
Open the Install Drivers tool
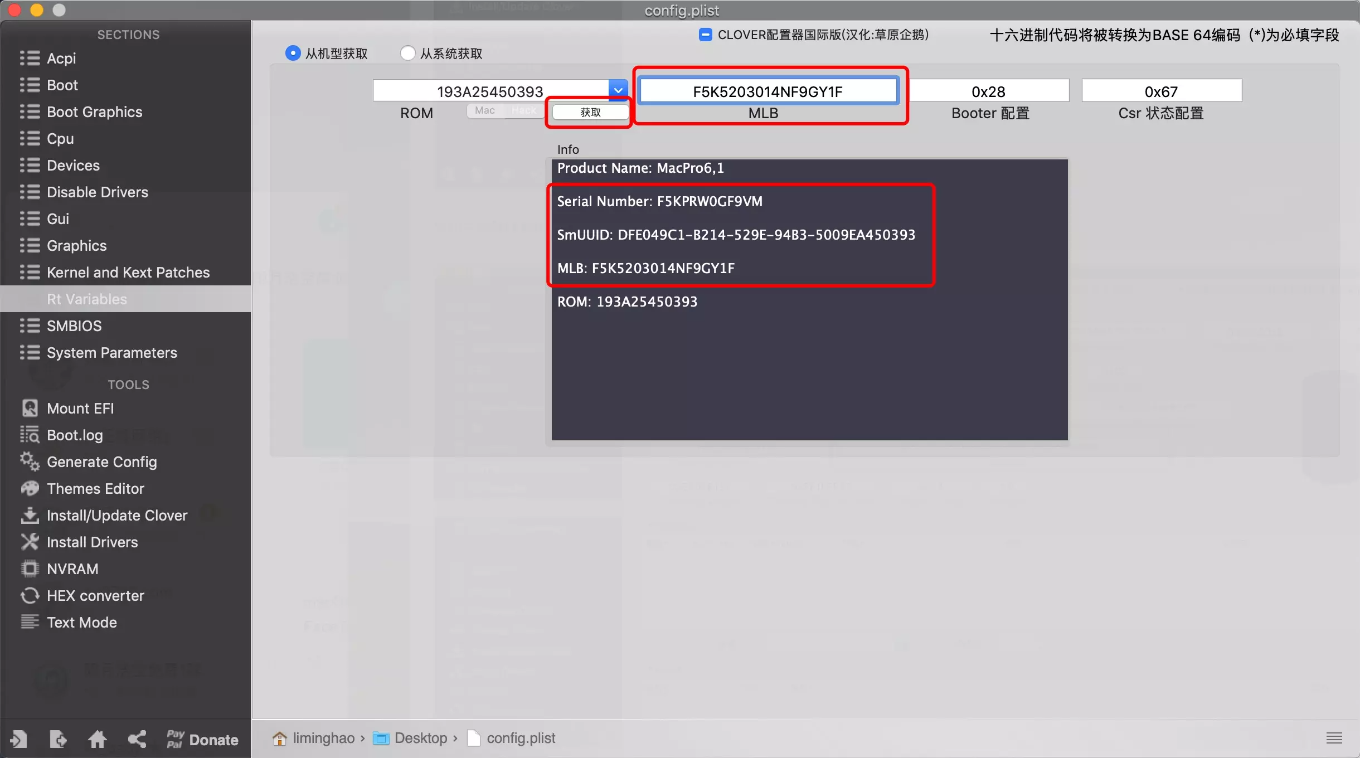tap(92, 542)
